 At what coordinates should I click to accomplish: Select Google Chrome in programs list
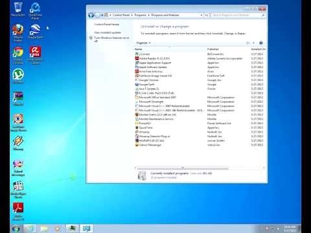(200, 80)
